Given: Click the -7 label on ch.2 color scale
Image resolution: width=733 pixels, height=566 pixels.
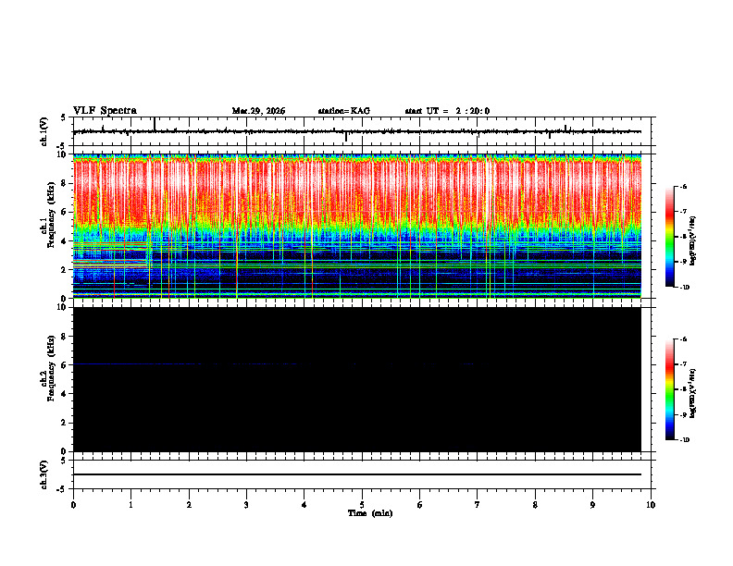Looking at the screenshot, I should 683,364.
